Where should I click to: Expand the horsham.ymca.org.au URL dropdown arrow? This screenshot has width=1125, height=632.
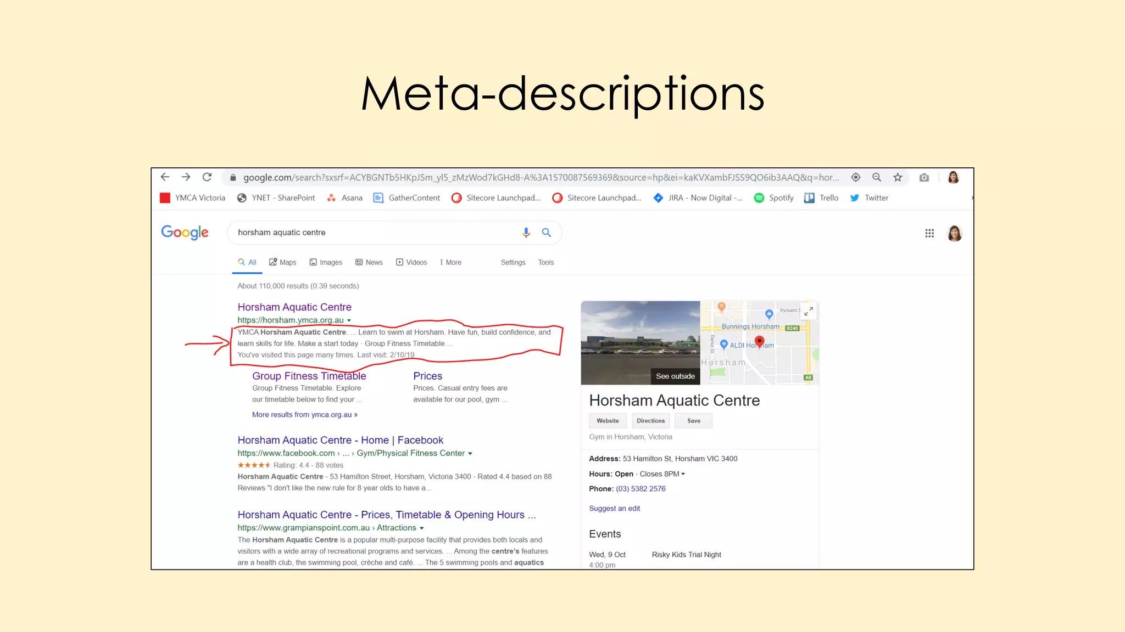coord(349,320)
